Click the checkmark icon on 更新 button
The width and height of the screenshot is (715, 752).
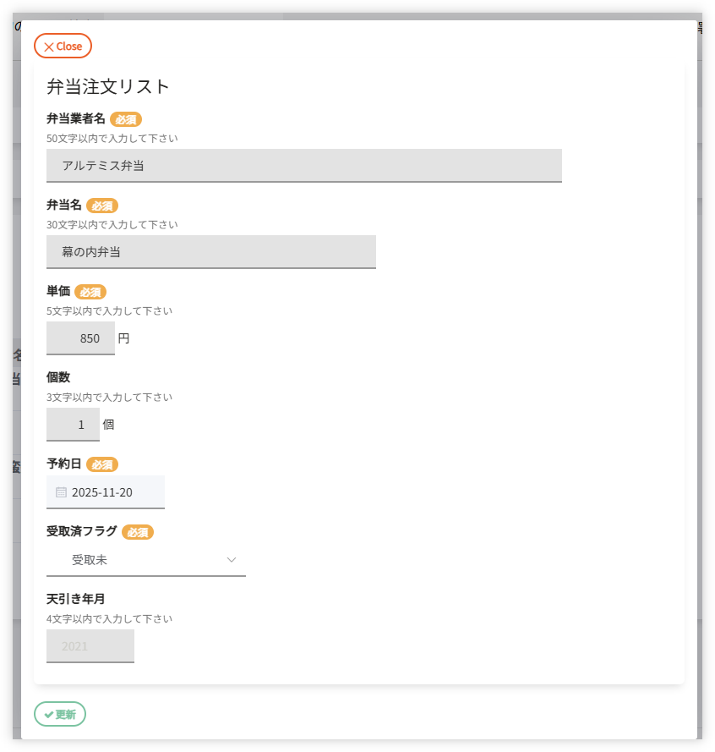coord(49,715)
